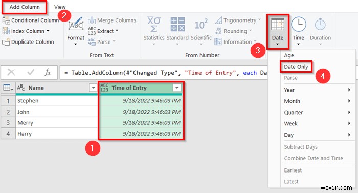Click the Name column text type icon
The height and width of the screenshot is (193, 358).
coord(21,88)
